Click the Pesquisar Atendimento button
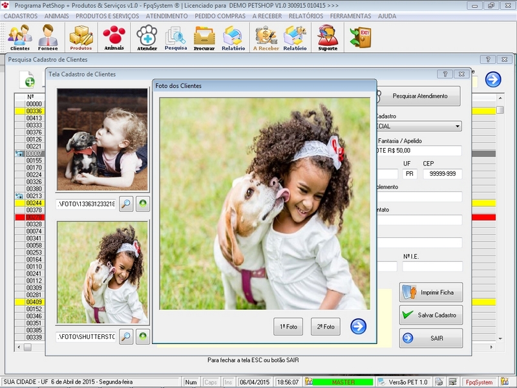 click(419, 96)
